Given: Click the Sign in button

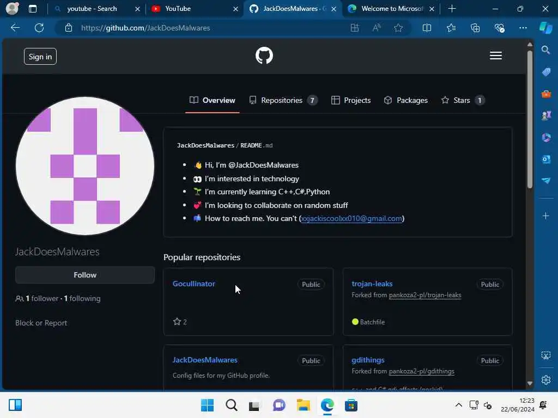Looking at the screenshot, I should 40,57.
